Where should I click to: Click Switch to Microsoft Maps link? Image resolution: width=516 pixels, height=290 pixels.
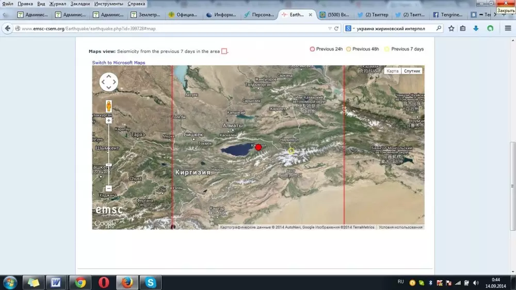(x=119, y=63)
